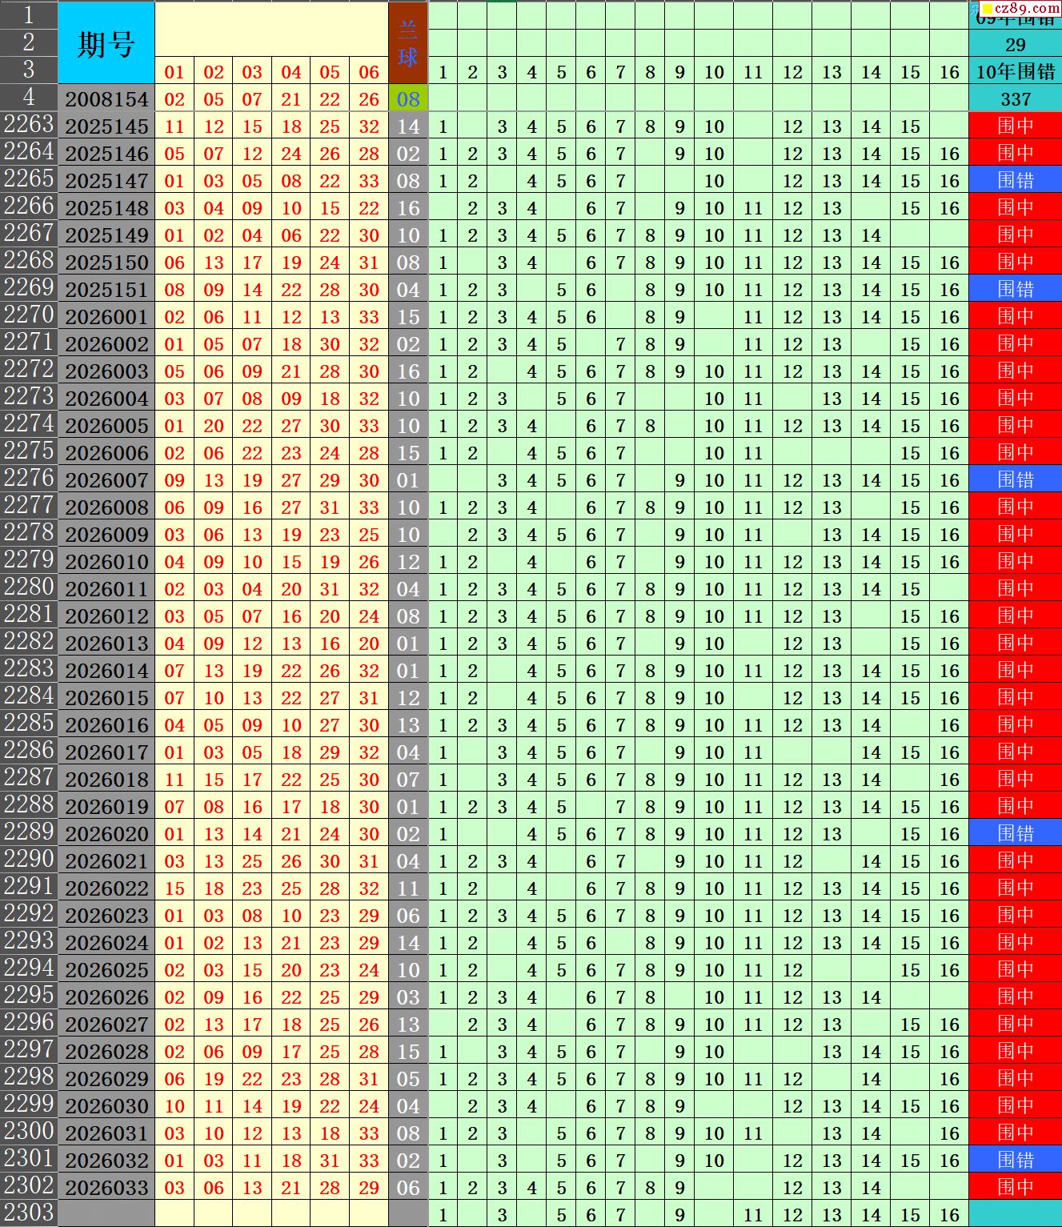Select blue-ball column value 07 in row 2026018

click(x=408, y=779)
